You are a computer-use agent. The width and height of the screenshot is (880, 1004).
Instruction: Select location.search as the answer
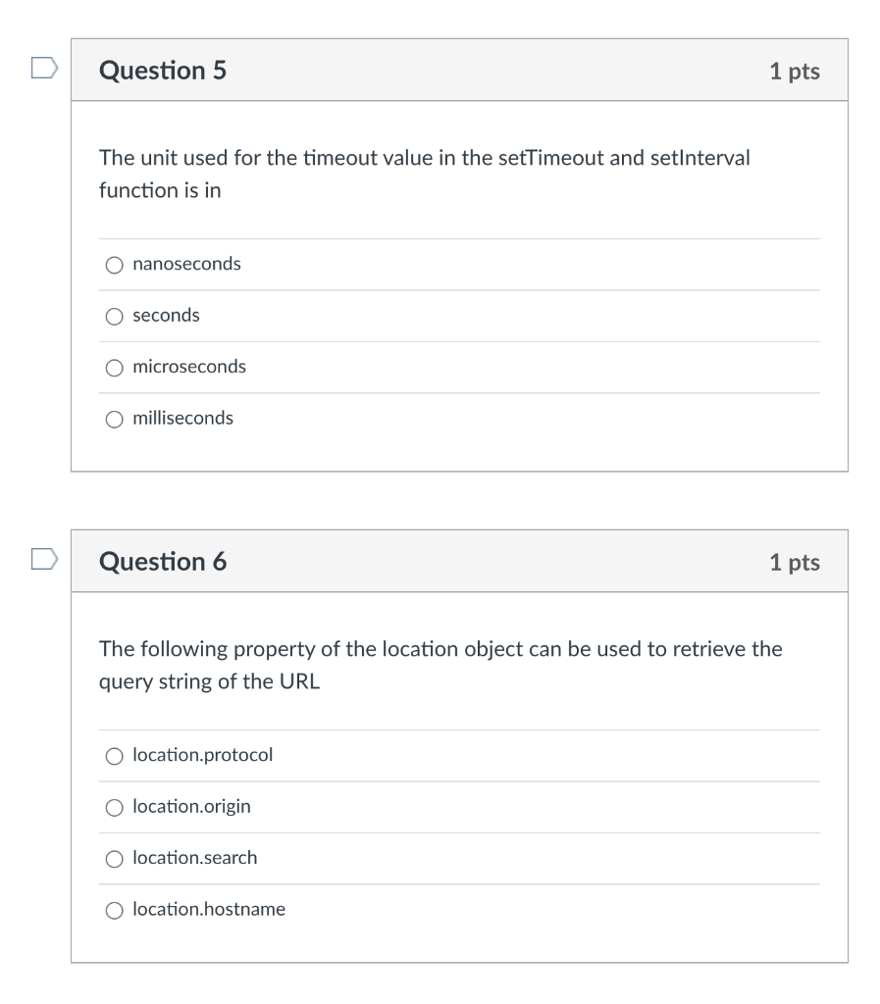114,858
